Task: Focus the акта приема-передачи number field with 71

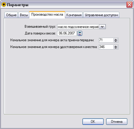Action: [106, 40]
